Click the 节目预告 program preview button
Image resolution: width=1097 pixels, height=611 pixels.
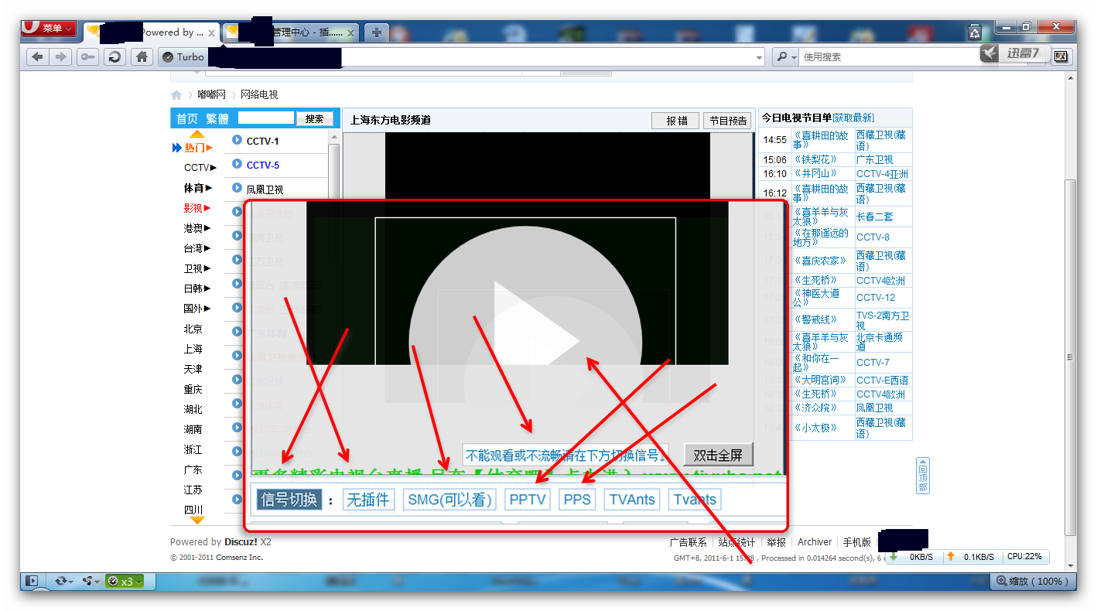coord(728,121)
